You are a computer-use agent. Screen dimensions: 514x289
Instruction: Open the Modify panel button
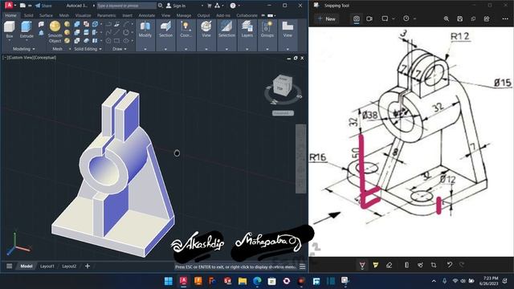(x=145, y=30)
